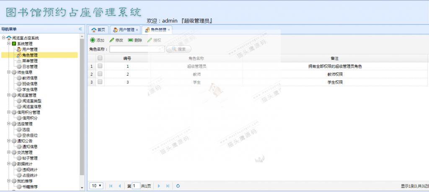
Task: Click the navigation tree scrollbar thumb
Action: 82,107
